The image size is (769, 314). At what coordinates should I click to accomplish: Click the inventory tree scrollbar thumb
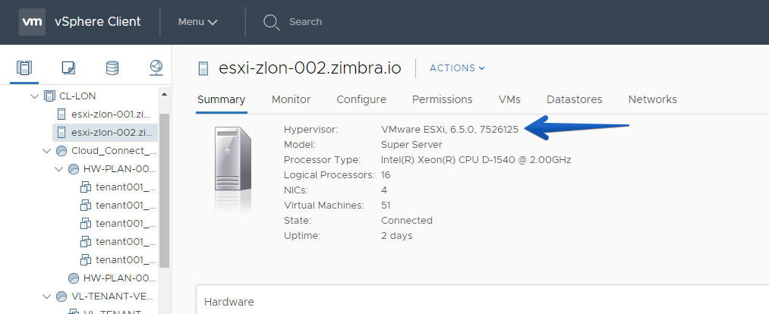click(x=164, y=190)
